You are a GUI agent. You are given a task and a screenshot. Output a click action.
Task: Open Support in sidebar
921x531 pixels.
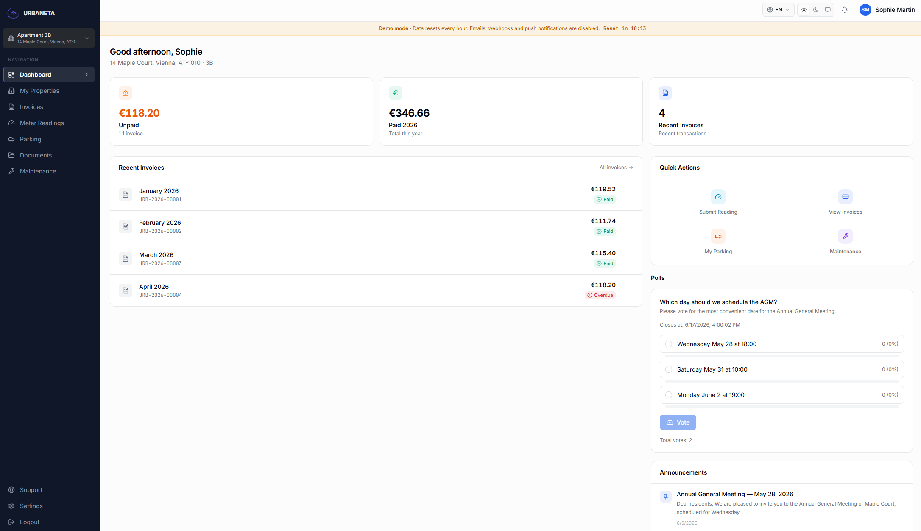(49, 490)
